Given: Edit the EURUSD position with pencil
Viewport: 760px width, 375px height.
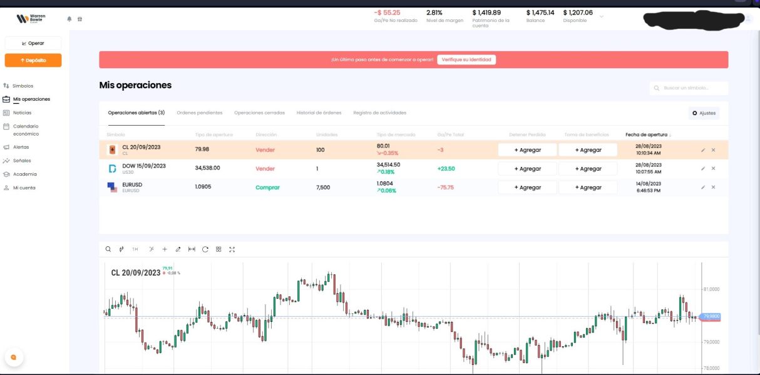Looking at the screenshot, I should click(x=703, y=187).
